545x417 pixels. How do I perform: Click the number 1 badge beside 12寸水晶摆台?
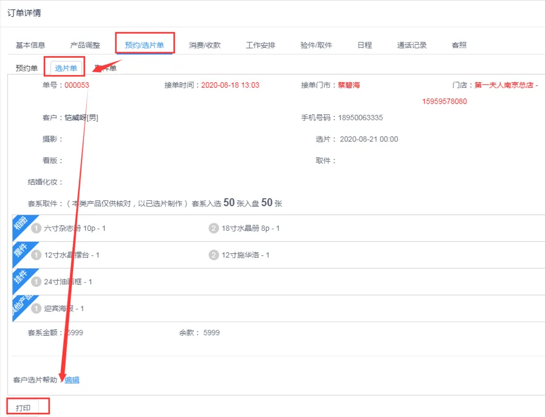click(x=37, y=255)
